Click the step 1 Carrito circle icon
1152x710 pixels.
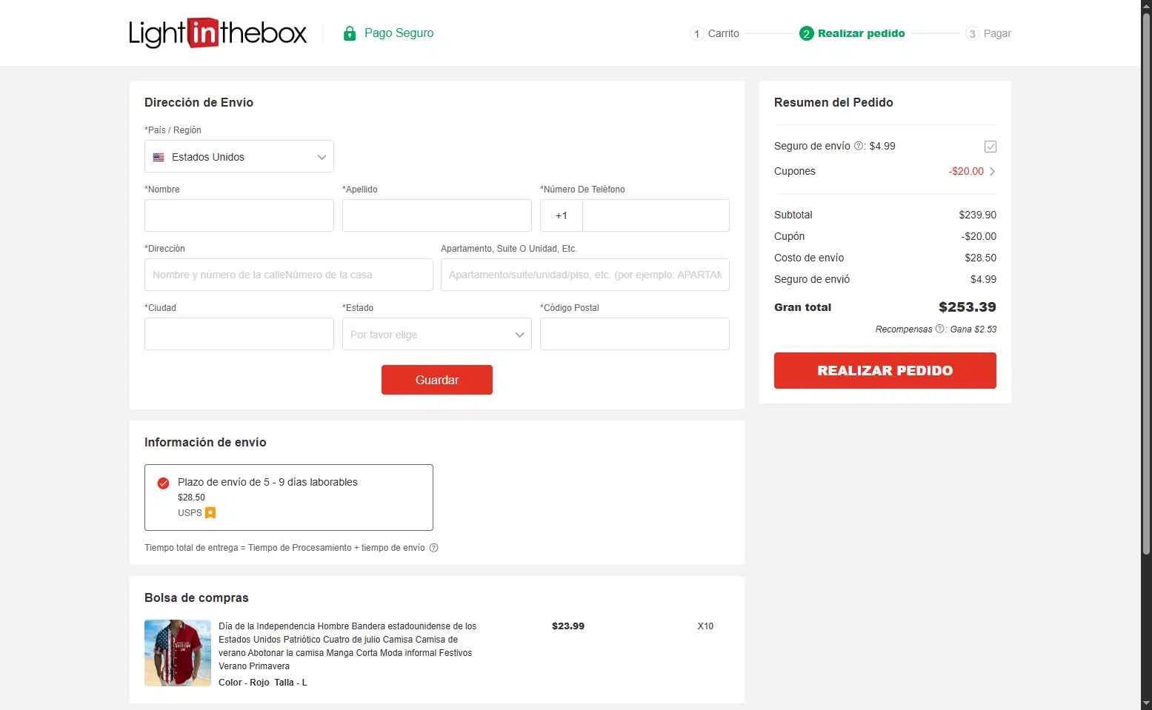tap(696, 33)
